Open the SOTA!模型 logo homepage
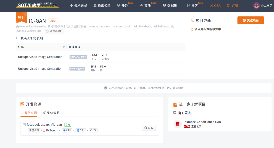Image resolution: width=274 pixels, height=148 pixels. [37, 5]
